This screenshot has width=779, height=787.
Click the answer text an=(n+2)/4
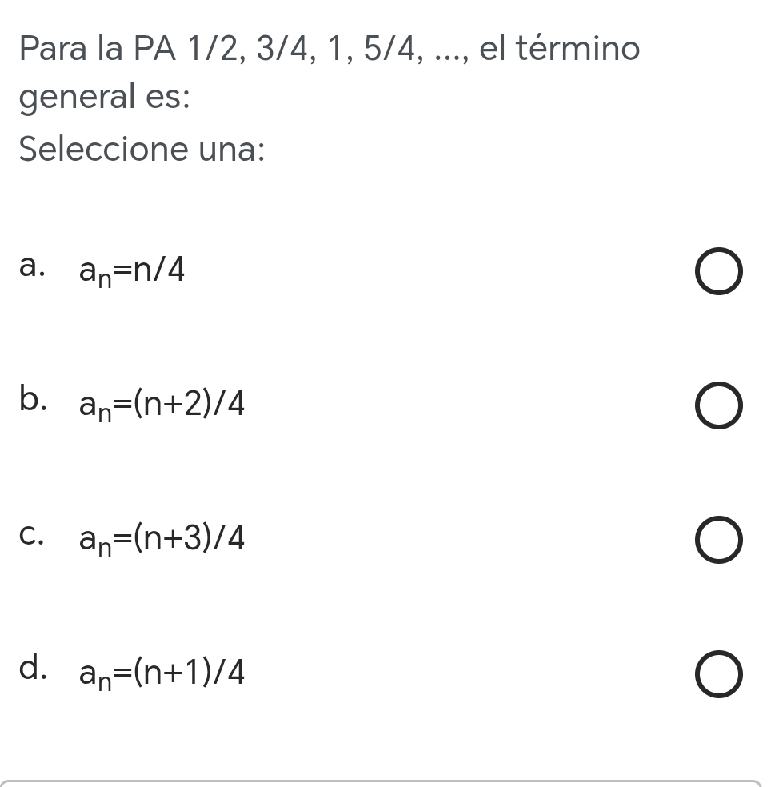161,408
